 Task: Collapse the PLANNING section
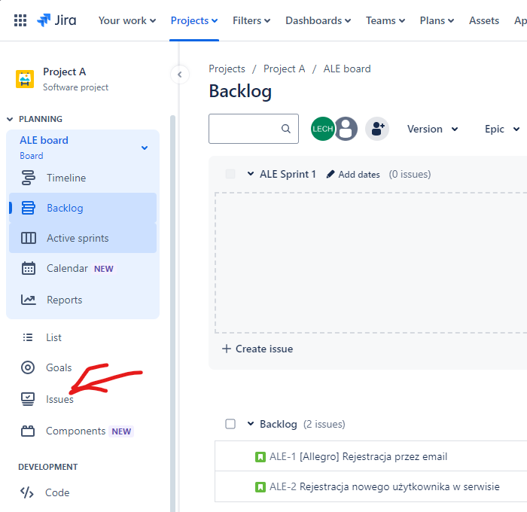tap(10, 119)
